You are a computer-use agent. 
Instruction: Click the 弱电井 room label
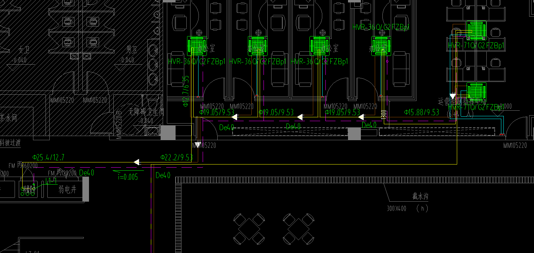pos(67,189)
